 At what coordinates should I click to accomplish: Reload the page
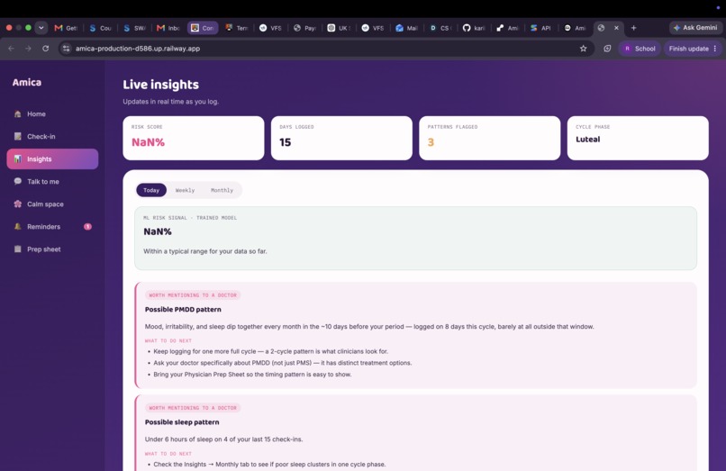[x=45, y=48]
